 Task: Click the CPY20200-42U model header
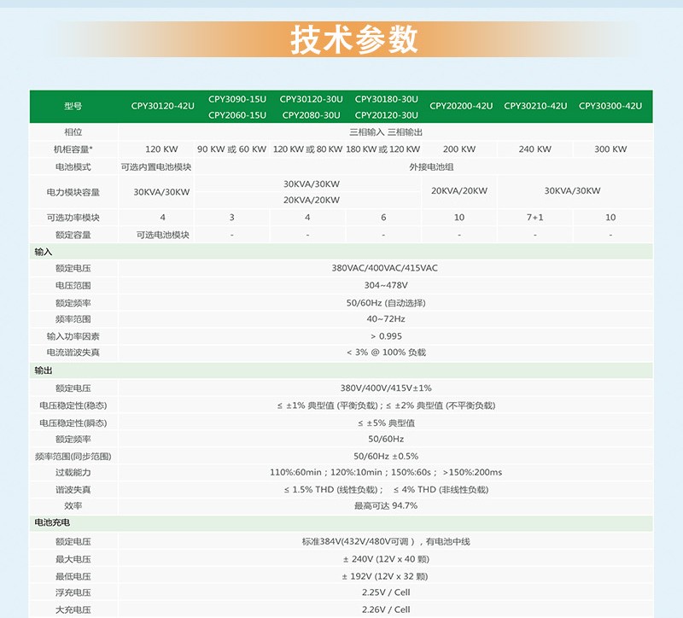pos(461,107)
